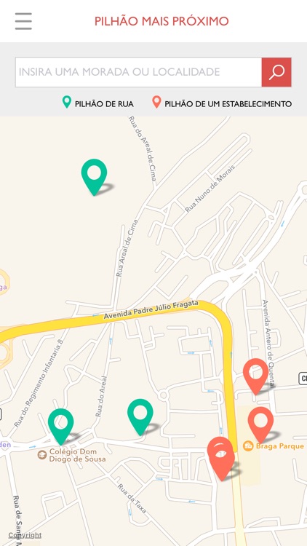Open the hamburger menu
This screenshot has height=546, width=307.
[x=23, y=21]
